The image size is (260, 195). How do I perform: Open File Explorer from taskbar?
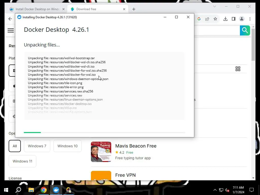[31, 190]
